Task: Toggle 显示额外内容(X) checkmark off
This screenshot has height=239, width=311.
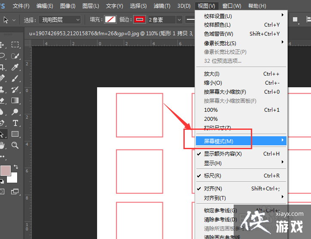Action: pyautogui.click(x=223, y=154)
